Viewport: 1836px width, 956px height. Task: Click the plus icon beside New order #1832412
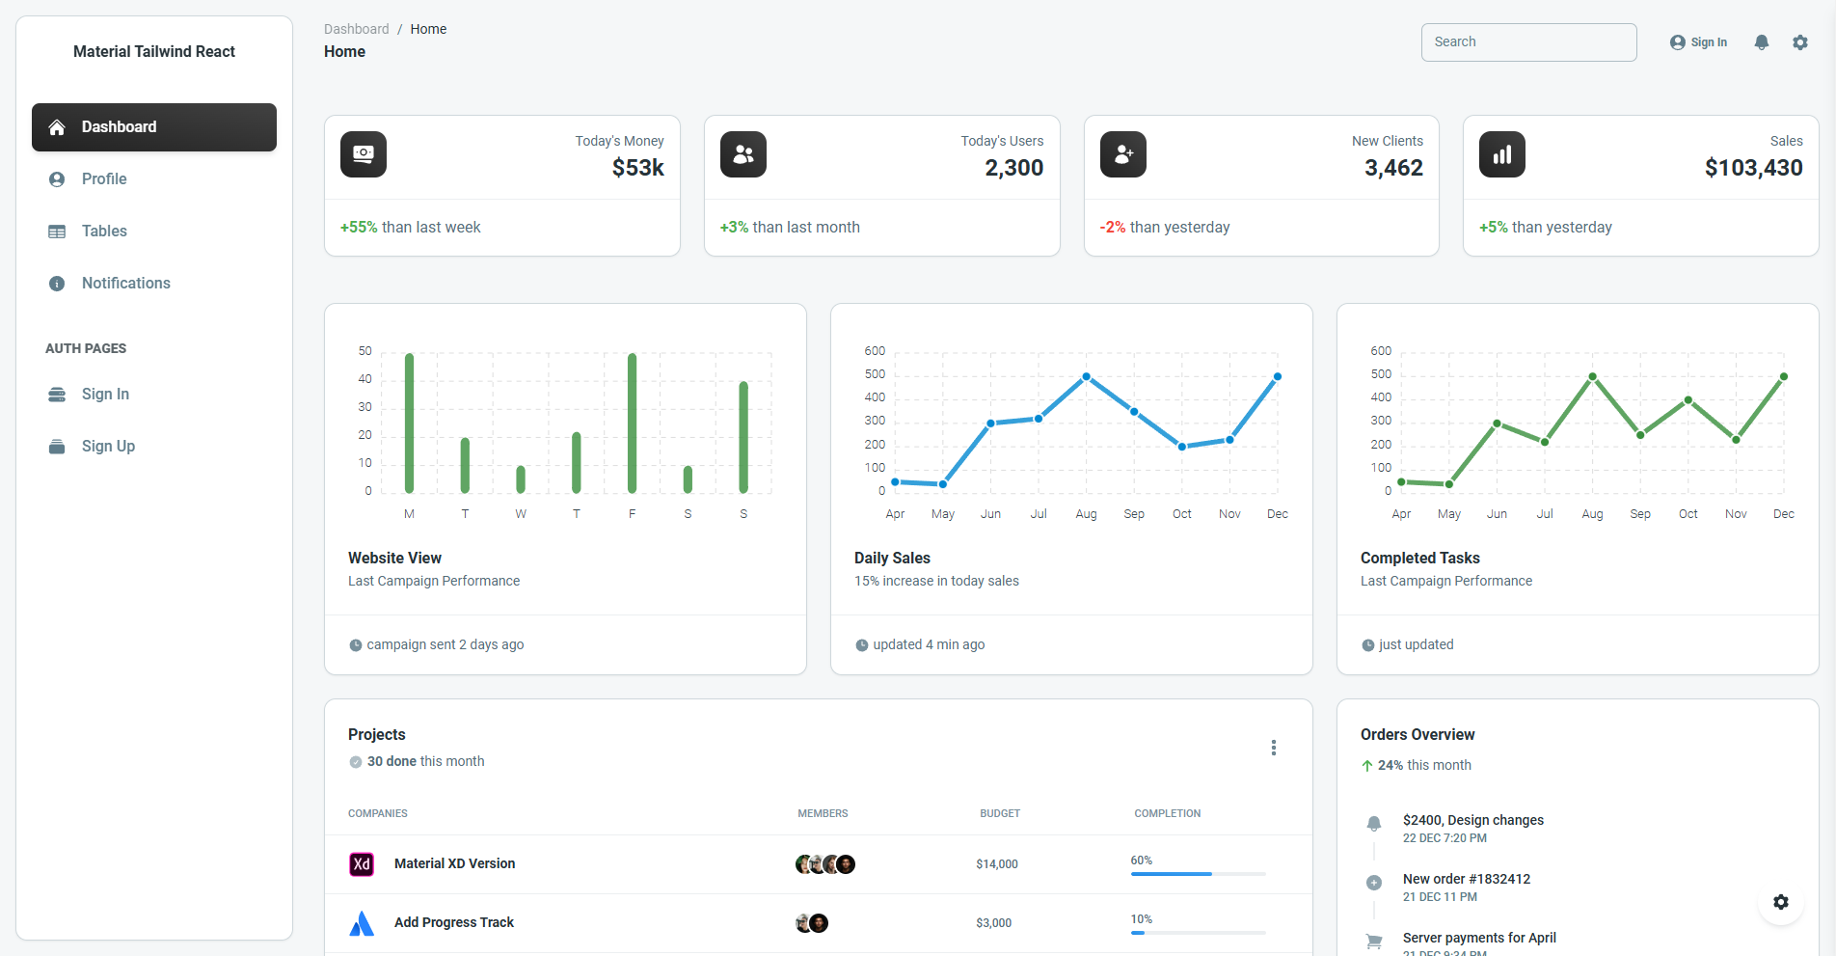(x=1374, y=882)
